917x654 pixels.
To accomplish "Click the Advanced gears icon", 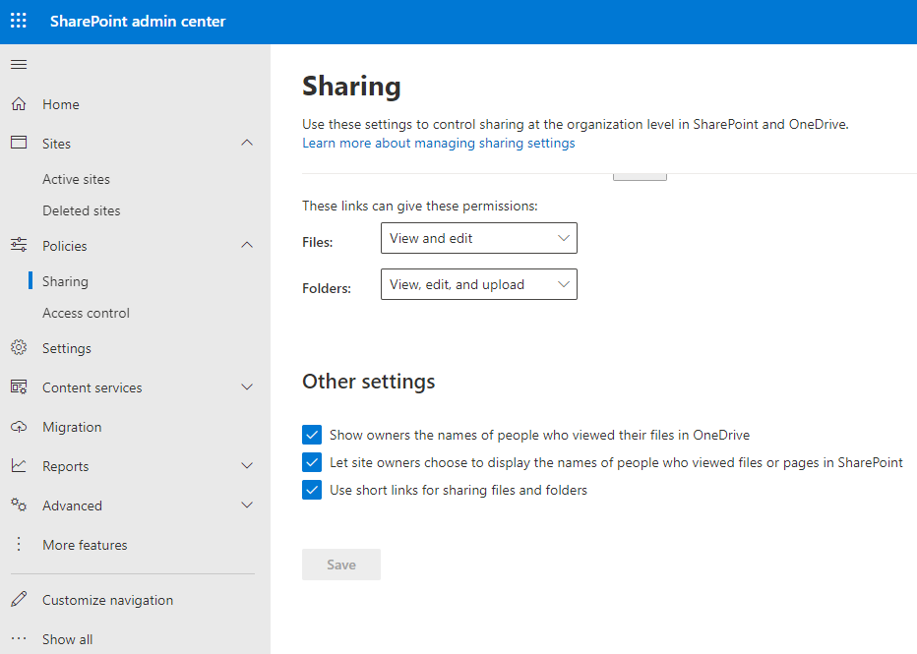I will (x=19, y=505).
